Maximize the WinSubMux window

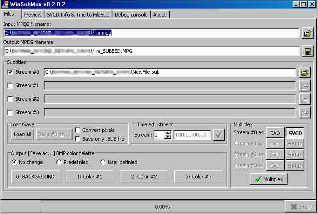click(x=304, y=4)
